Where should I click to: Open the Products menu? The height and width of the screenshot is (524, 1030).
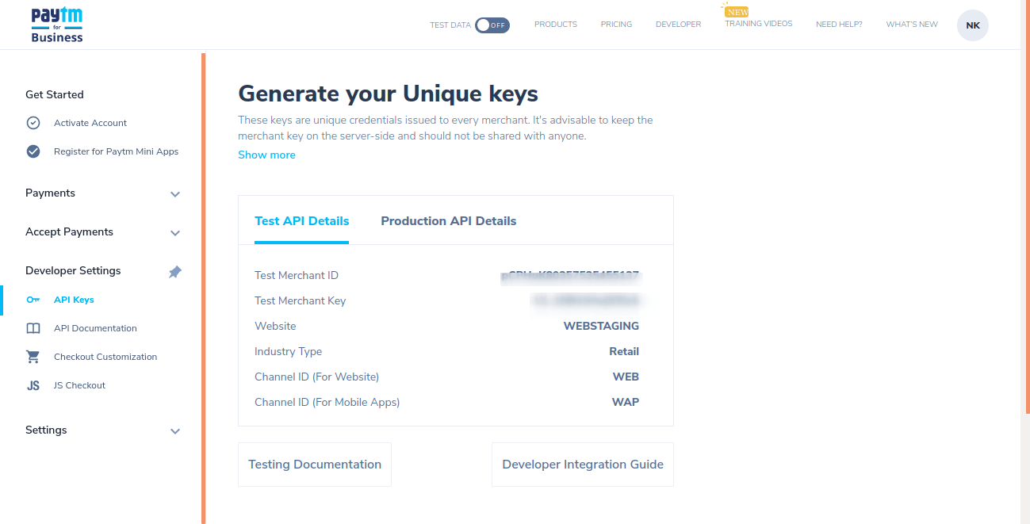tap(556, 25)
